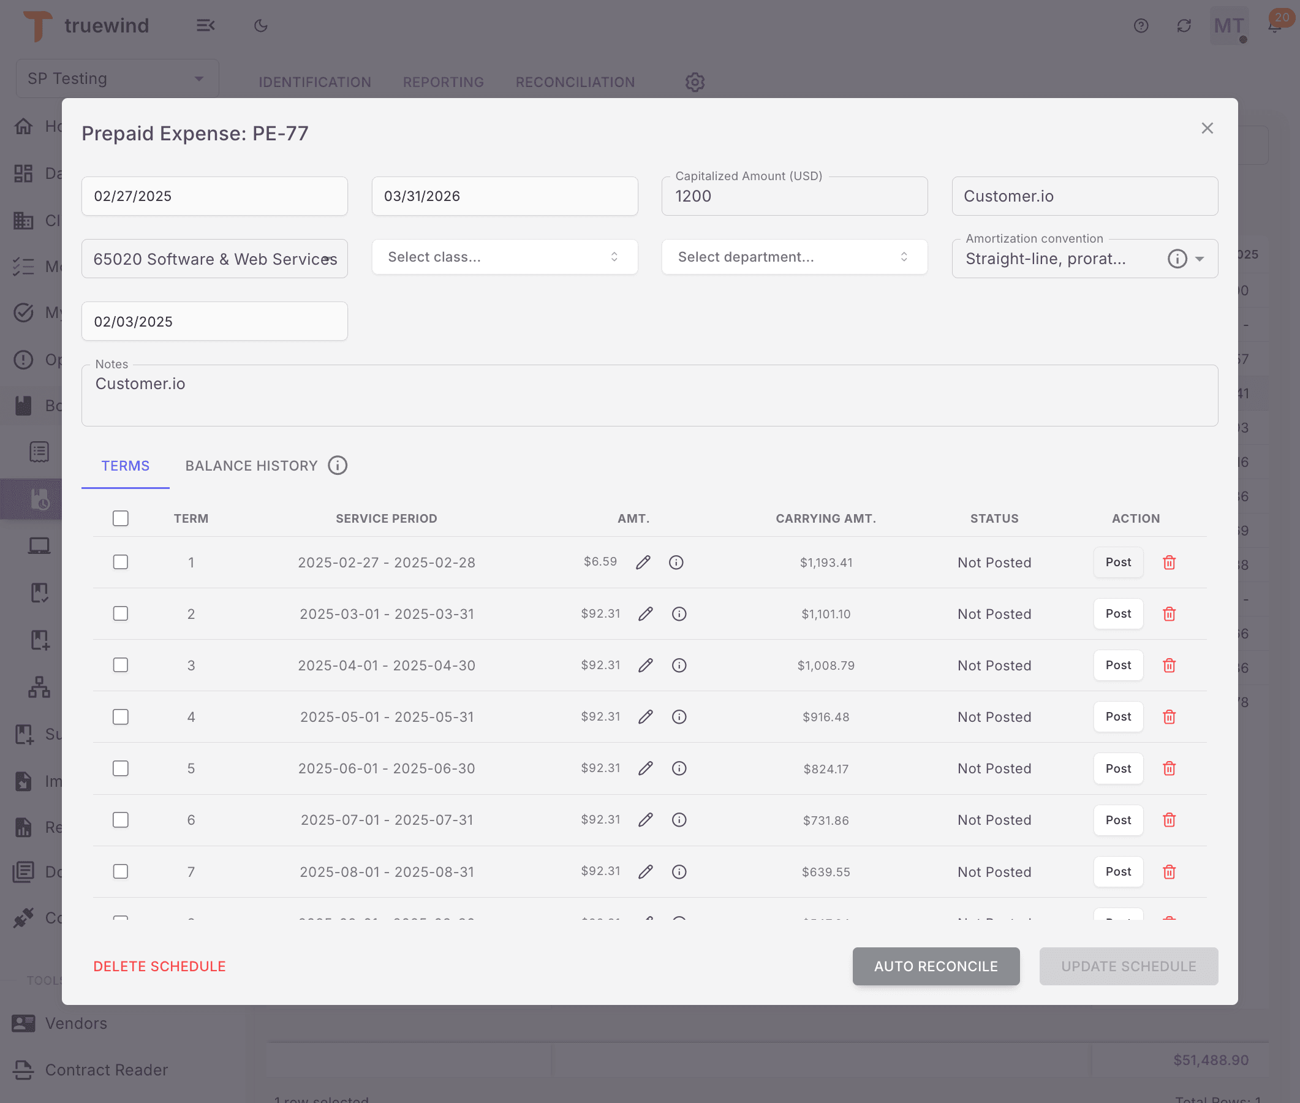Check the checkbox for term 1
The height and width of the screenshot is (1103, 1300).
(121, 562)
